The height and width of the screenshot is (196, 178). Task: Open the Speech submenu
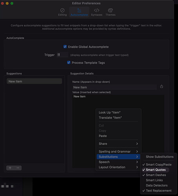click(x=118, y=162)
